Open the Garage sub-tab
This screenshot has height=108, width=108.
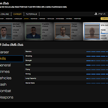point(42,19)
